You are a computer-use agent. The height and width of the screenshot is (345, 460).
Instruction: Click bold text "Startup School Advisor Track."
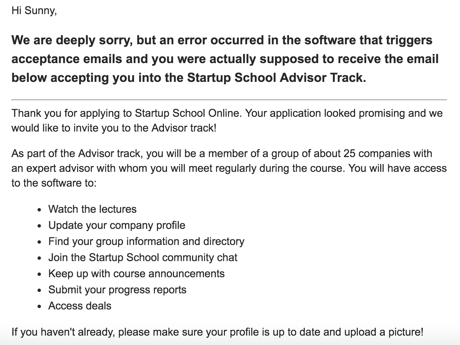pyautogui.click(x=276, y=78)
